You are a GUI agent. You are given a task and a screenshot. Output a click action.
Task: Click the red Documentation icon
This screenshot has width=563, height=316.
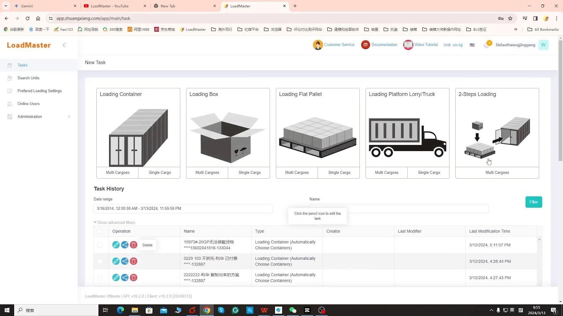pos(366,45)
